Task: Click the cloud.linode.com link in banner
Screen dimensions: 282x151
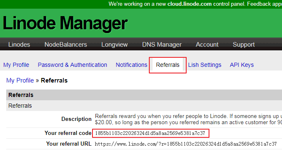Action: point(190,4)
